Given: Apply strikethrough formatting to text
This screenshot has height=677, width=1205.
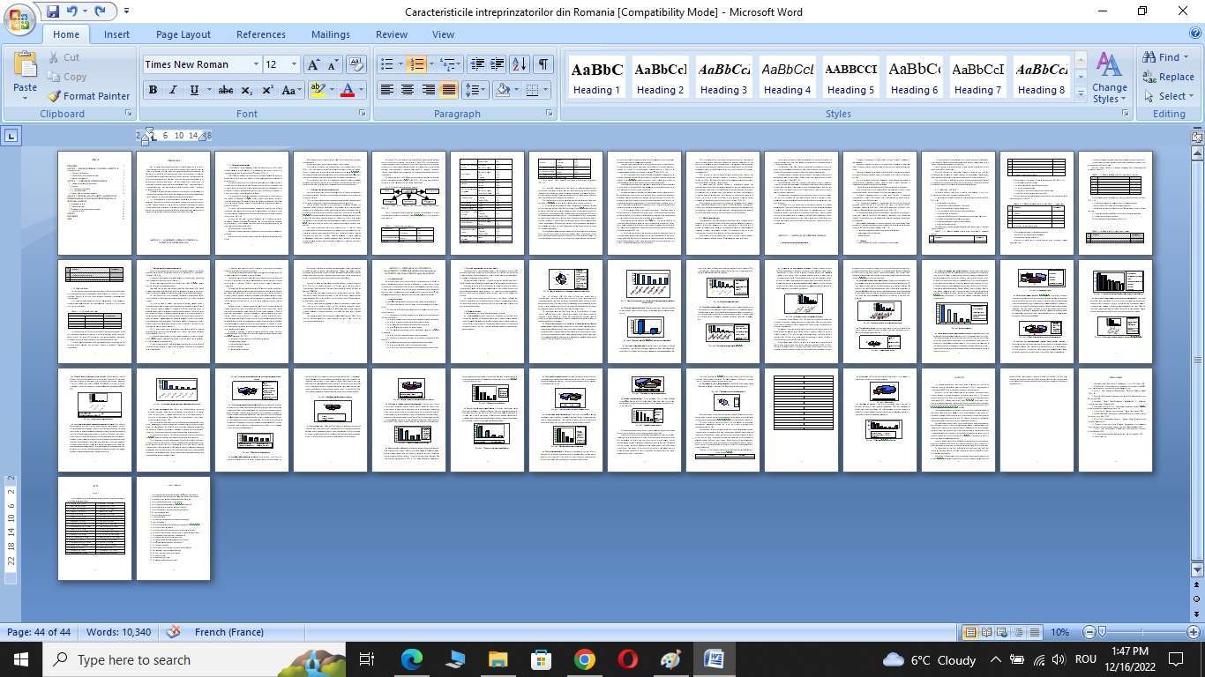Looking at the screenshot, I should pyautogui.click(x=226, y=90).
